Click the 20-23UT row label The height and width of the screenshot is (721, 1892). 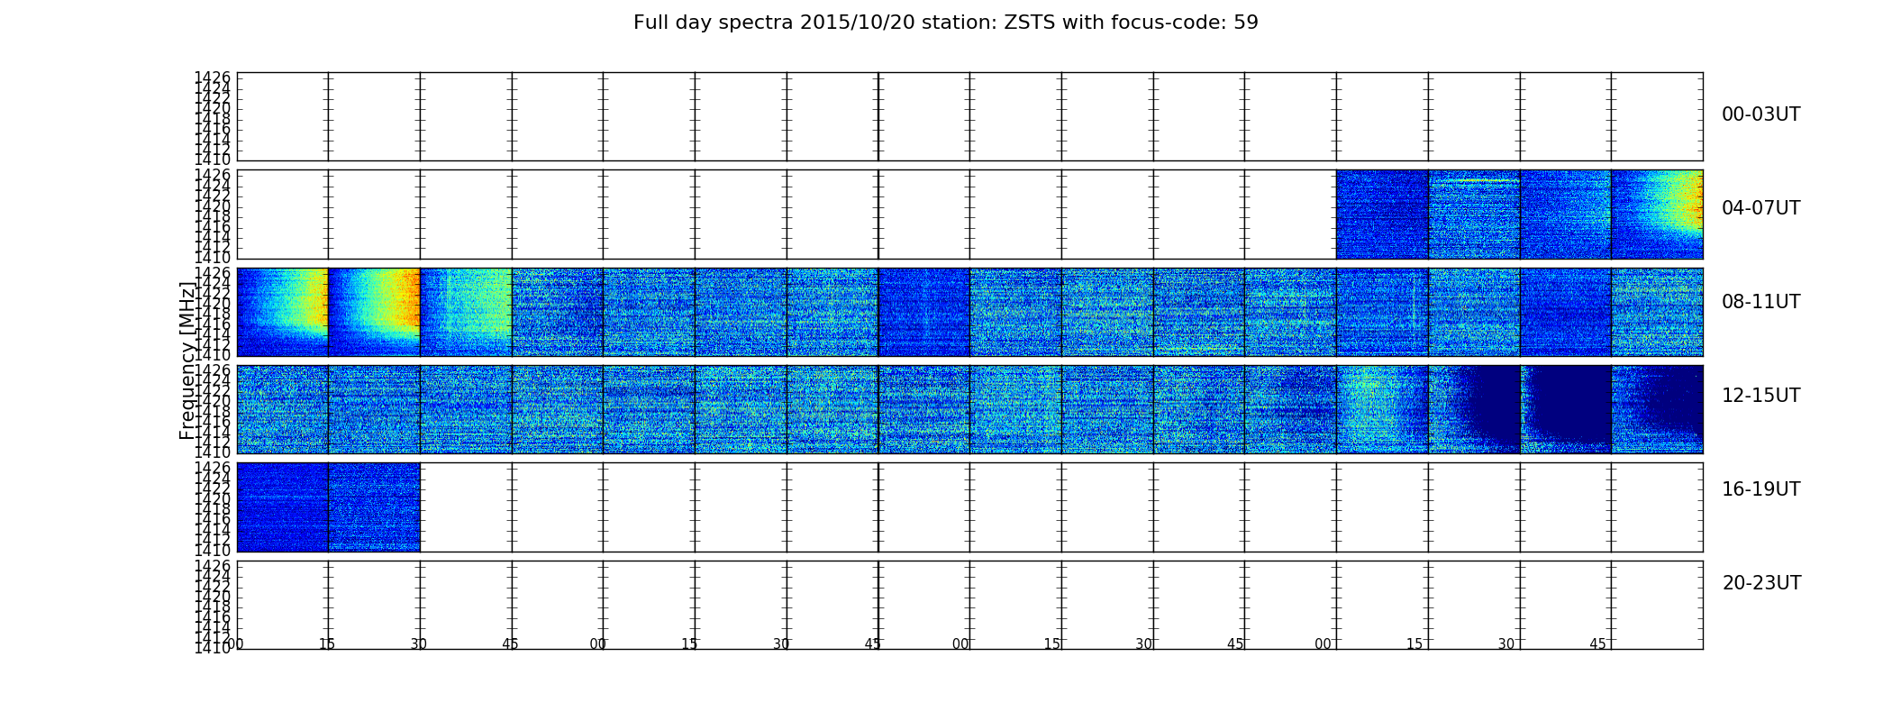(1761, 583)
